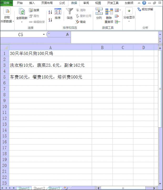
Task: Expand Refresh All dropdown arrow
Action: (22, 22)
